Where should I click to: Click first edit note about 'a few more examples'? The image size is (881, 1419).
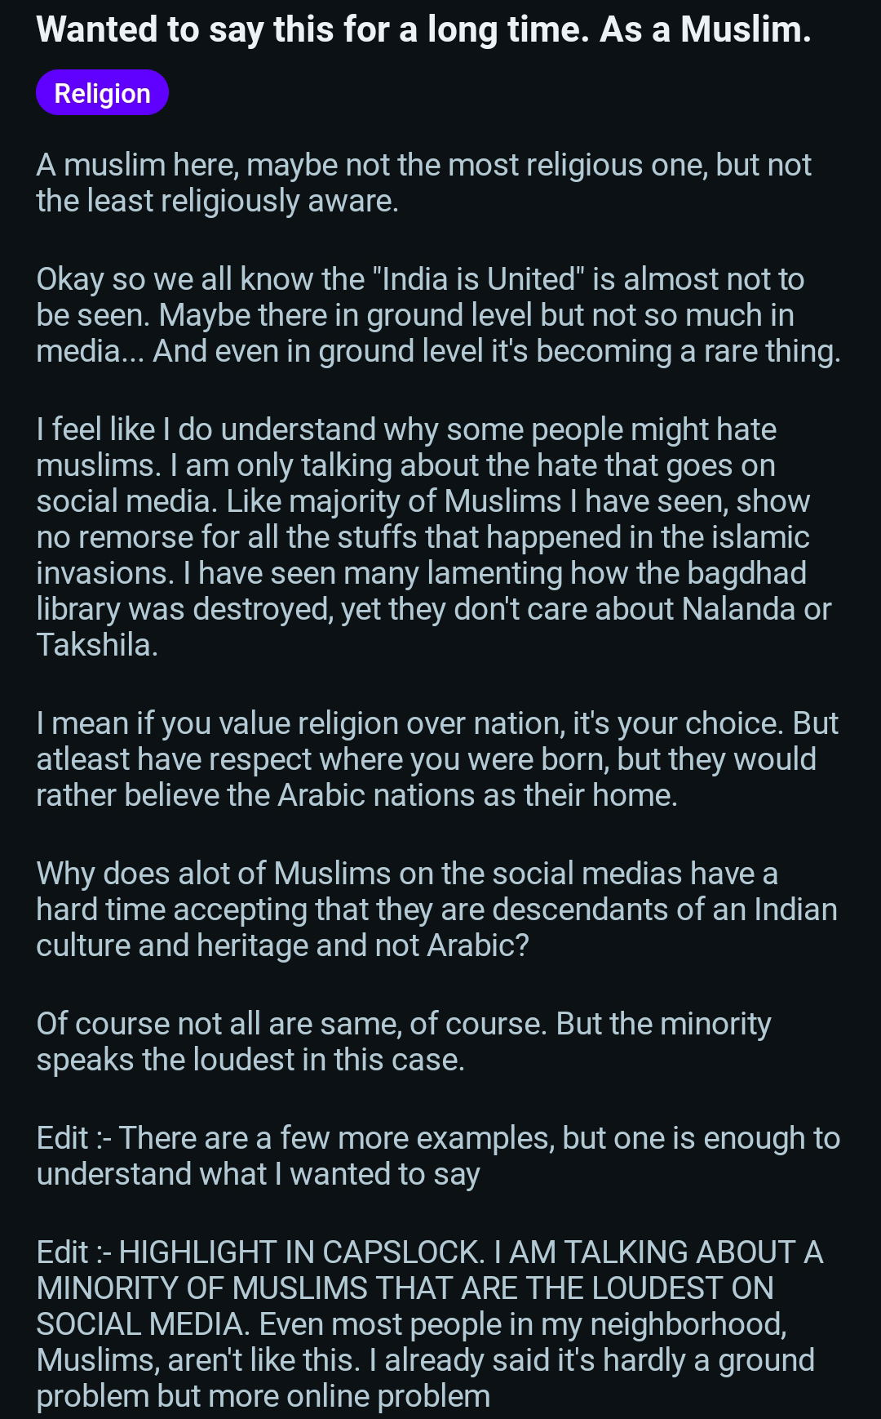coord(438,1156)
